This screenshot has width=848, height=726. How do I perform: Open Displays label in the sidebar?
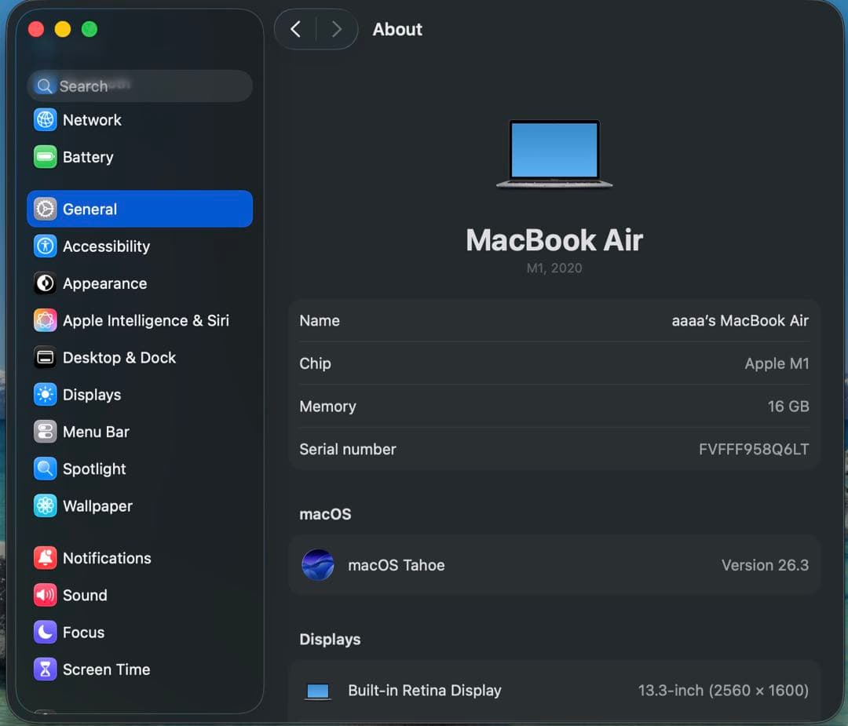click(92, 395)
